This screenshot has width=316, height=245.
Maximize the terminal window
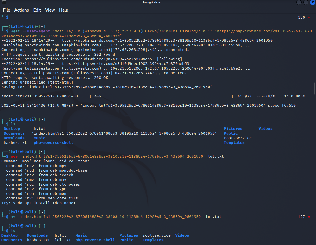[306, 3]
